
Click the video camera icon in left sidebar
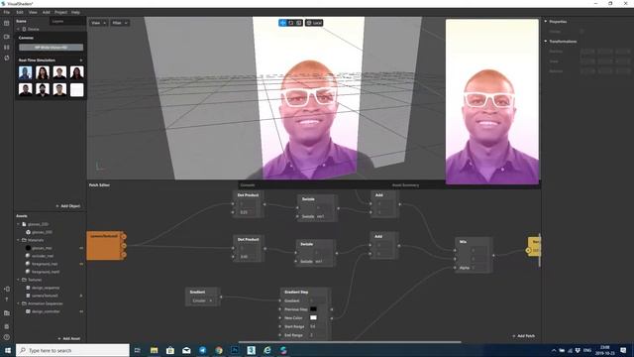7,37
